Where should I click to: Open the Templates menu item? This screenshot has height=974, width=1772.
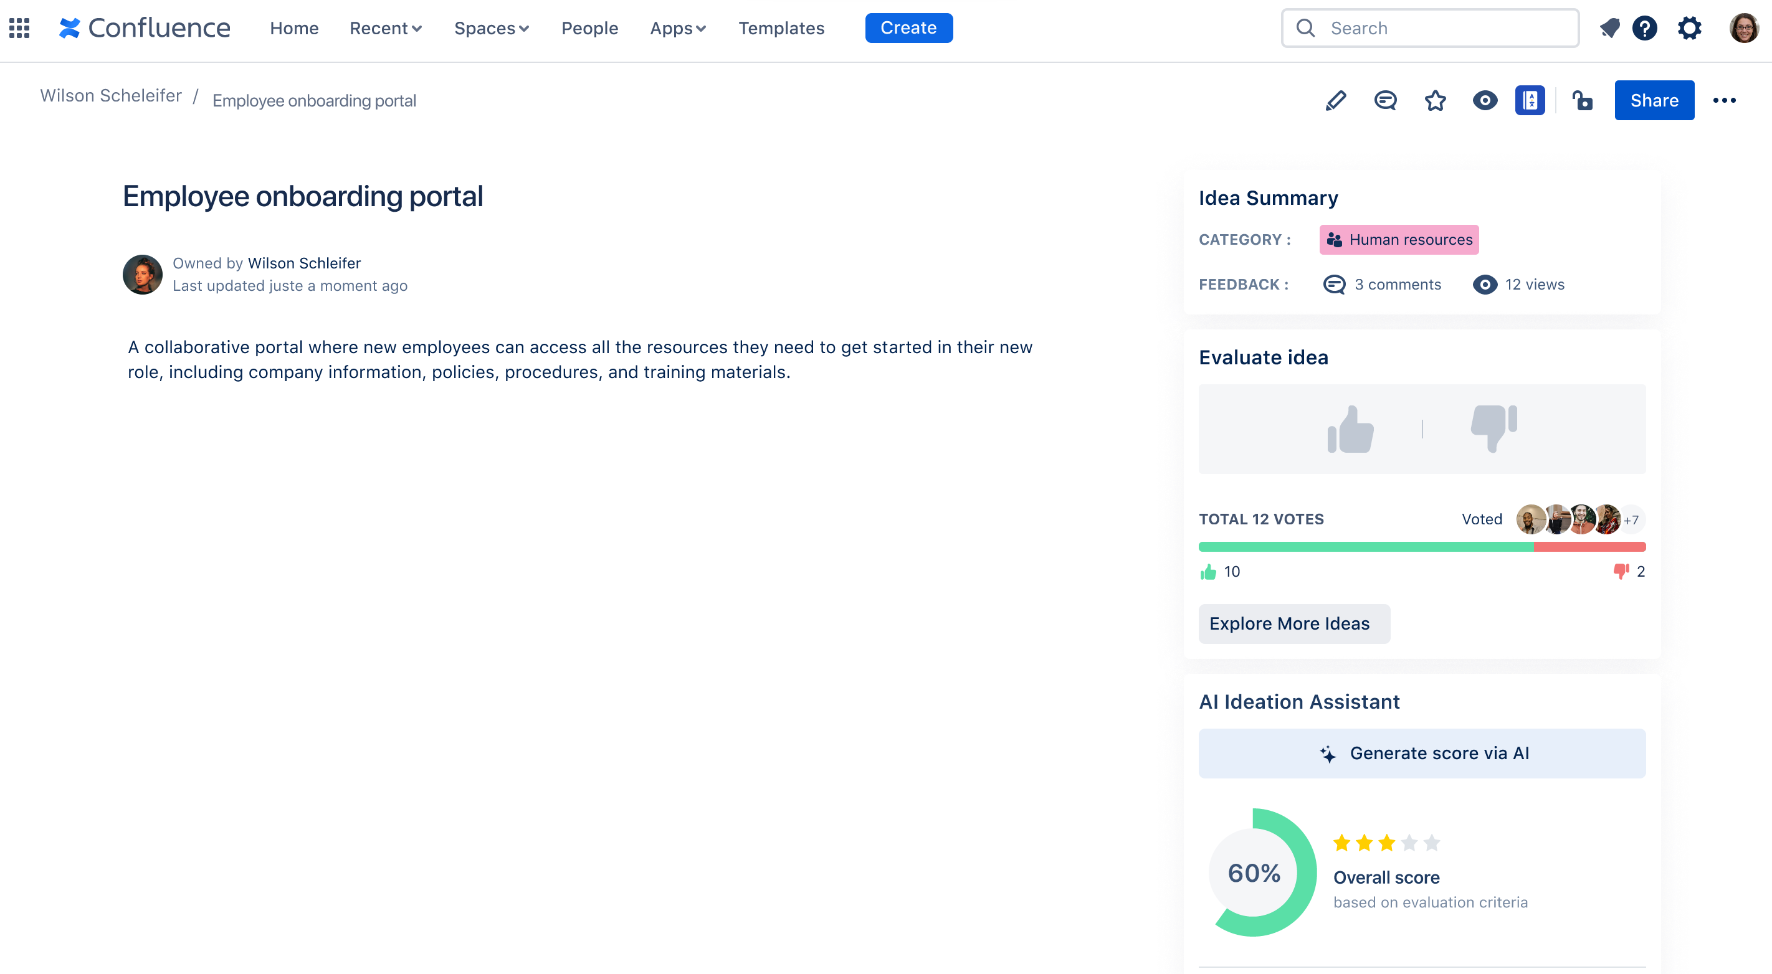(x=781, y=28)
